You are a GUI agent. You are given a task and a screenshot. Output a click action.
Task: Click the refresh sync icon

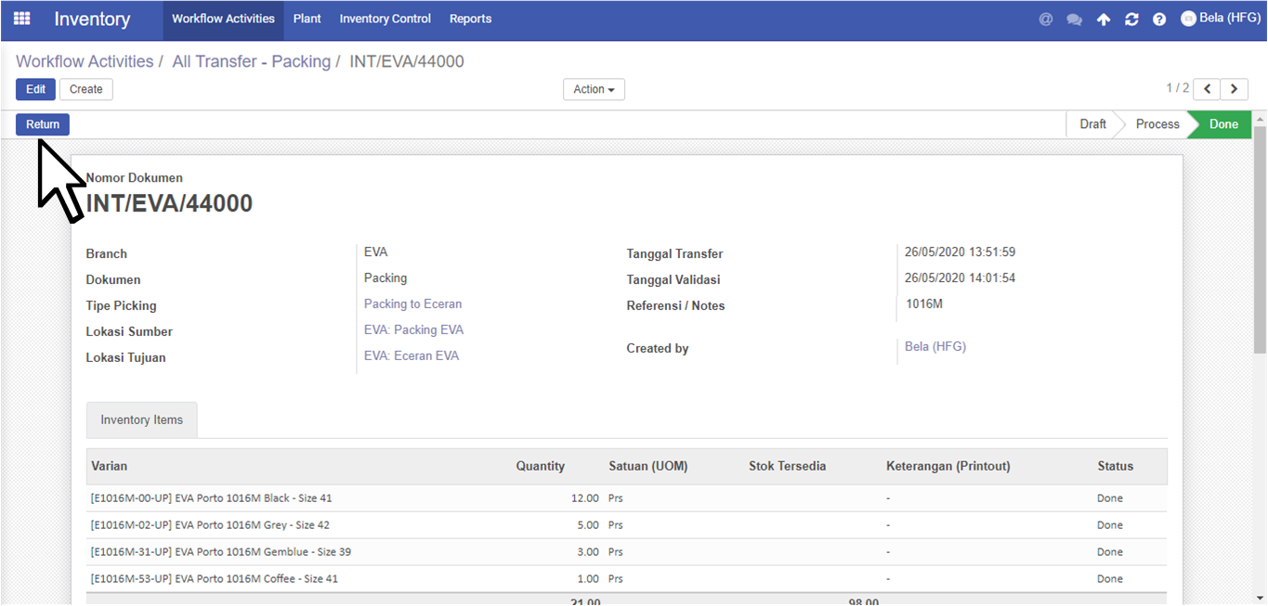pos(1131,19)
